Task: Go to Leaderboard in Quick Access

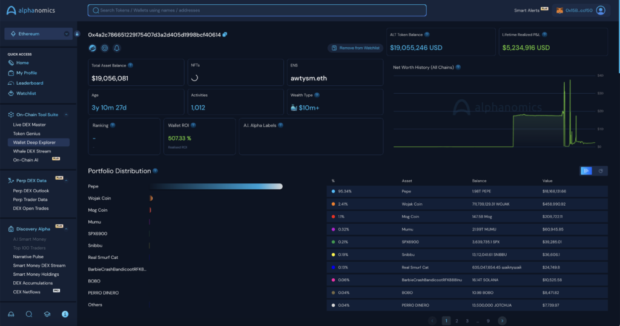Action: [x=29, y=83]
